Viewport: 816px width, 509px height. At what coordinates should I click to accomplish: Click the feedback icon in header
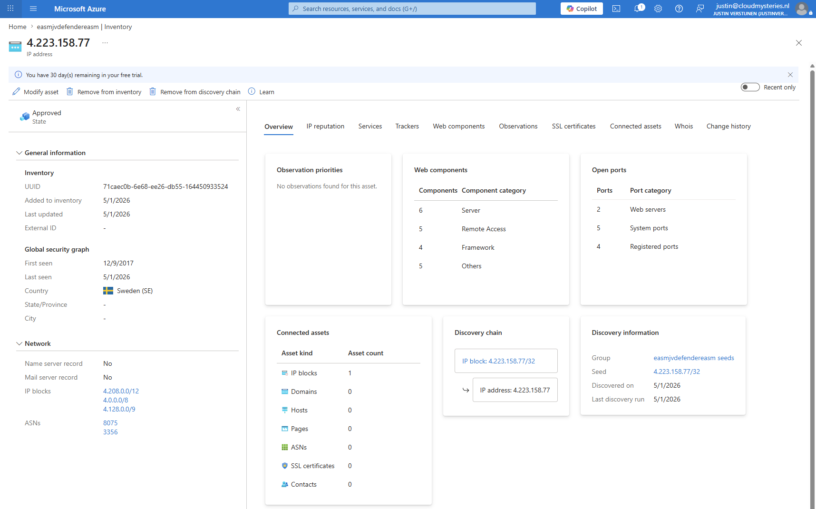pos(700,9)
